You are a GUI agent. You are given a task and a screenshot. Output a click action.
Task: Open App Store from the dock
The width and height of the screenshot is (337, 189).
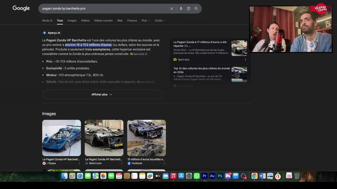click(x=181, y=176)
